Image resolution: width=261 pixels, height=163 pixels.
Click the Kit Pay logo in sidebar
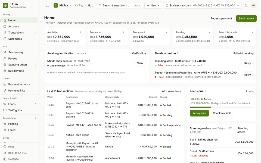[x=5, y=5]
